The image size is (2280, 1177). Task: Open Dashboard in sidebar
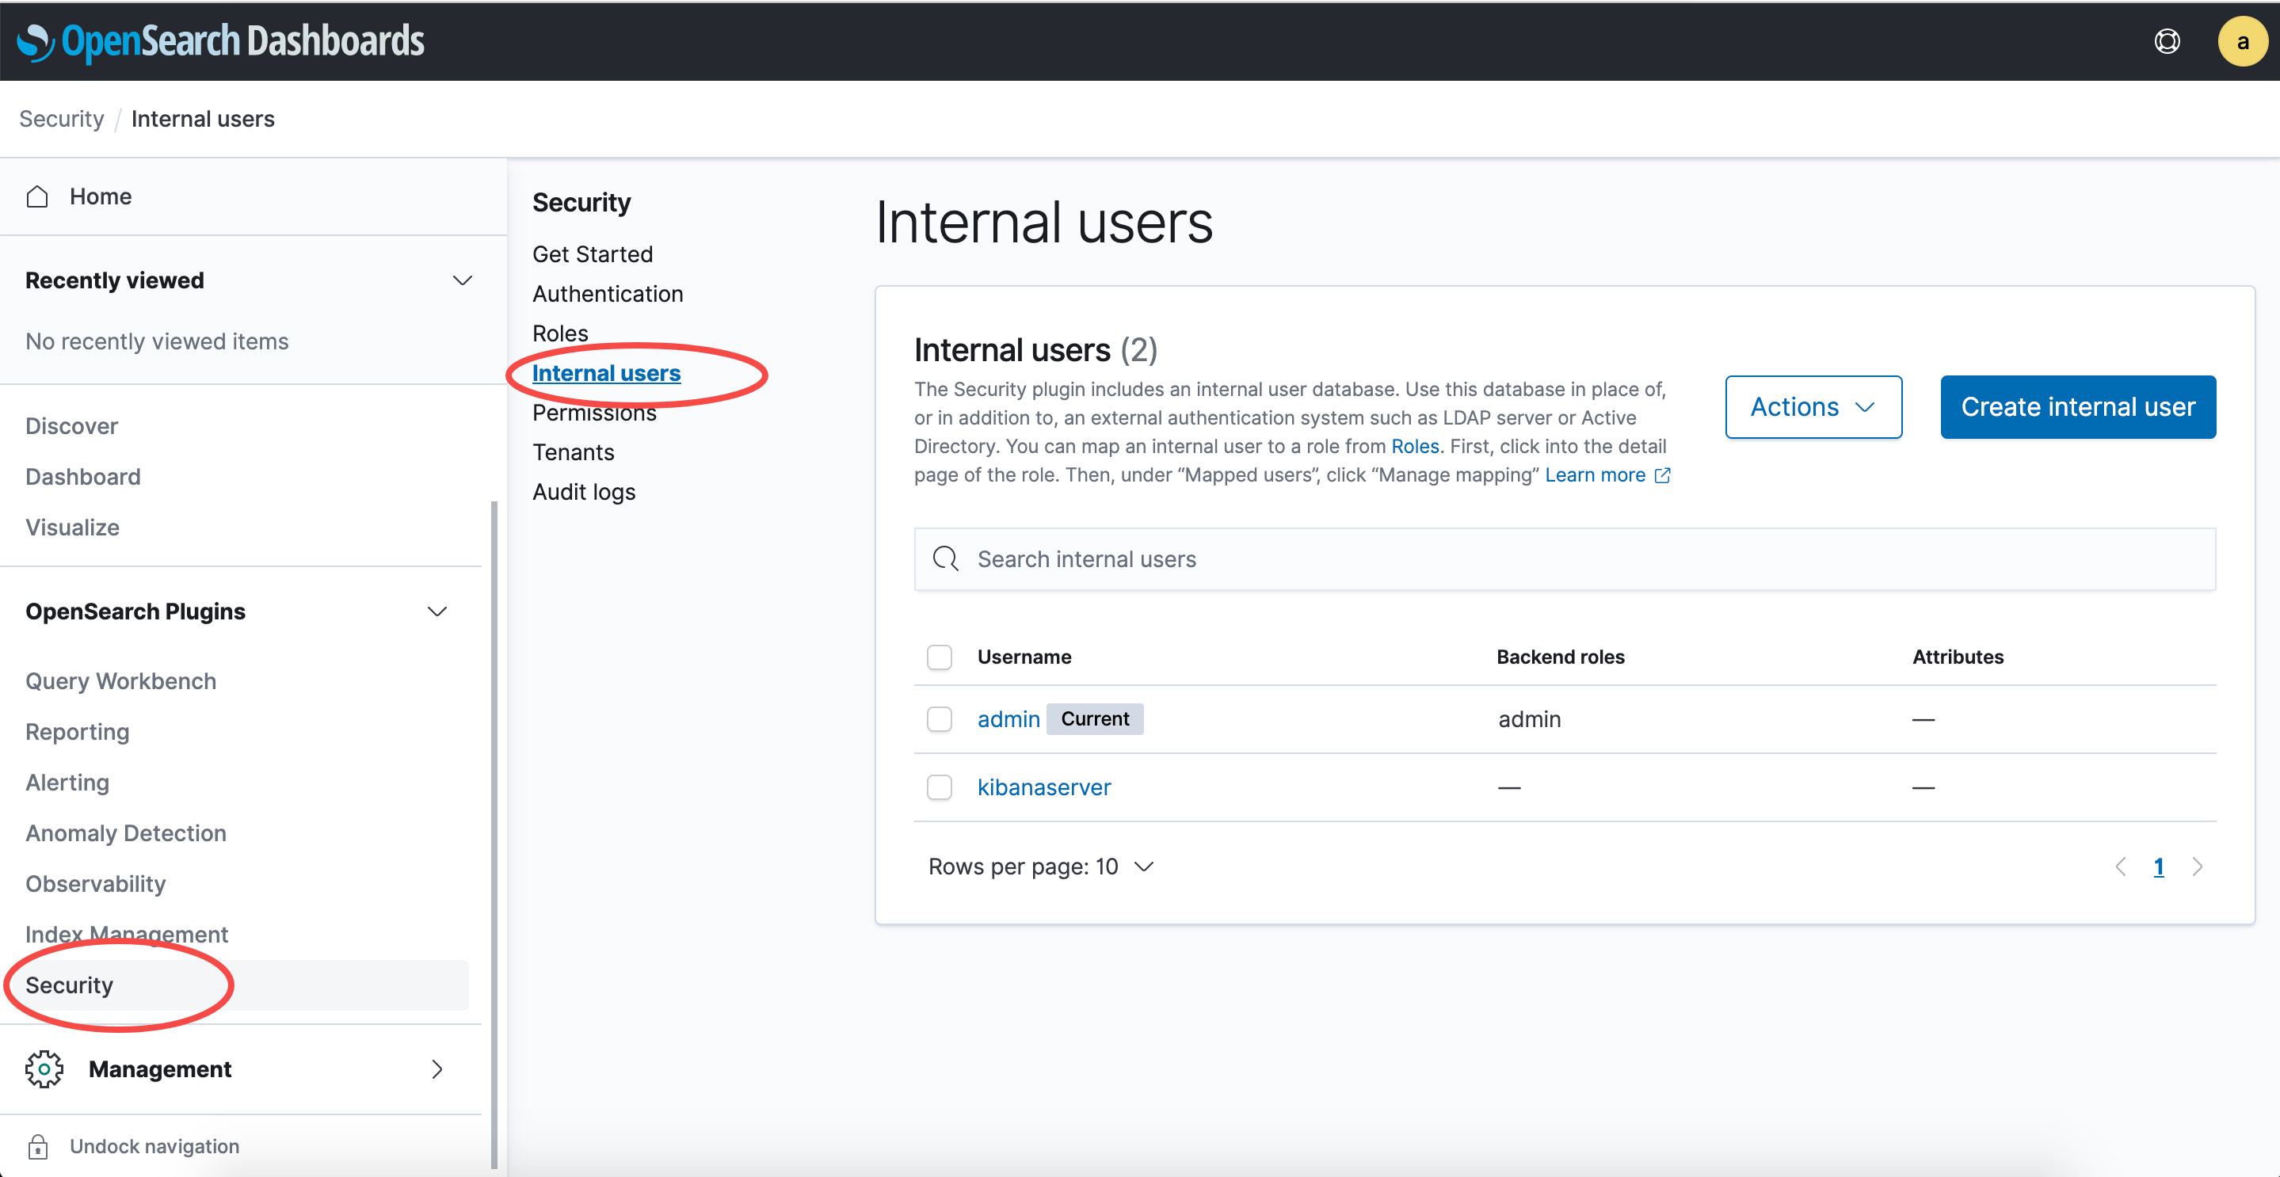[x=83, y=477]
